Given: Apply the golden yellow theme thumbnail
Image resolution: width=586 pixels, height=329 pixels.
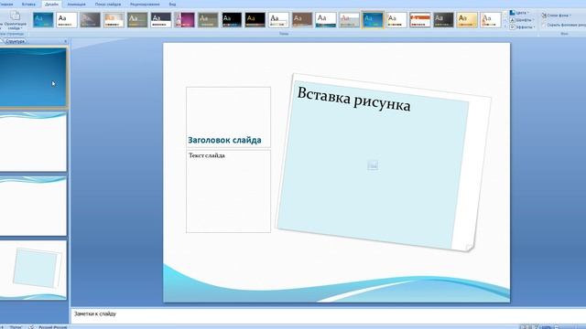Looking at the screenshot, I should [x=467, y=20].
